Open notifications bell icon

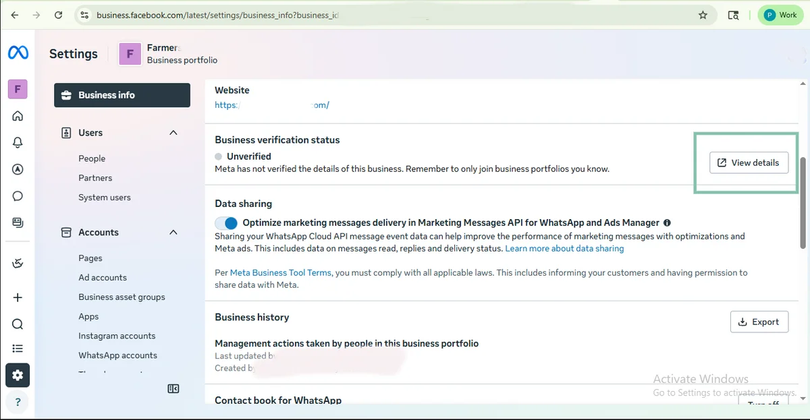(x=18, y=142)
